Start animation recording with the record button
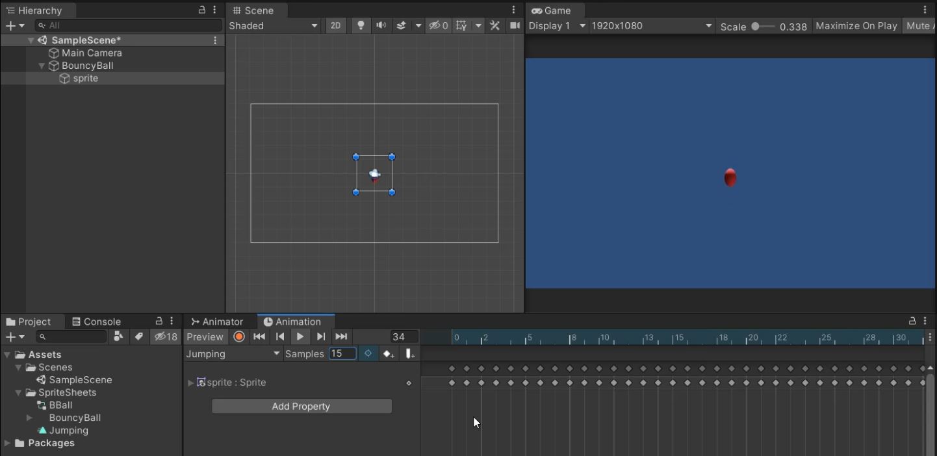 239,336
